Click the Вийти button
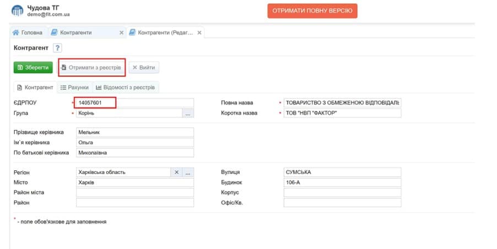The image size is (497, 249). click(x=144, y=67)
